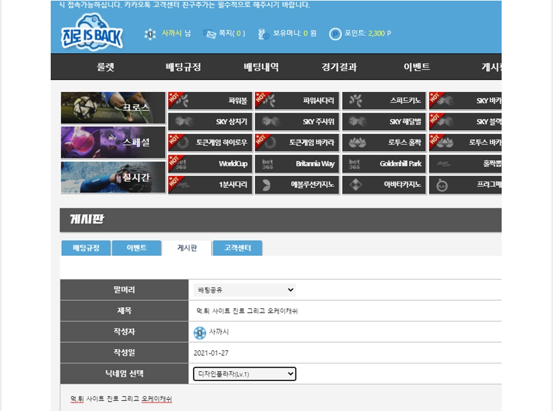Screen dimensions: 553x411
Task: Open the bet365 WorldCup game tile
Action: point(210,164)
